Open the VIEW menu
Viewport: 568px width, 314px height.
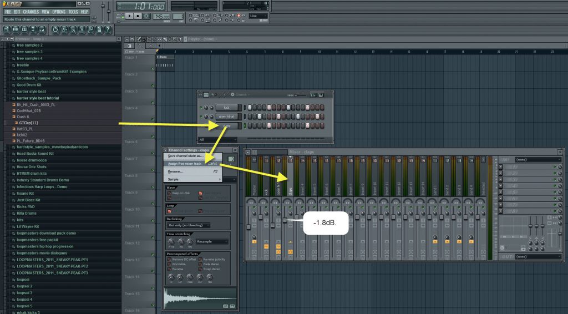(45, 12)
